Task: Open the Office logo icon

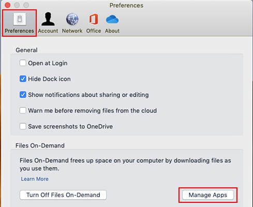Action: coord(94,19)
